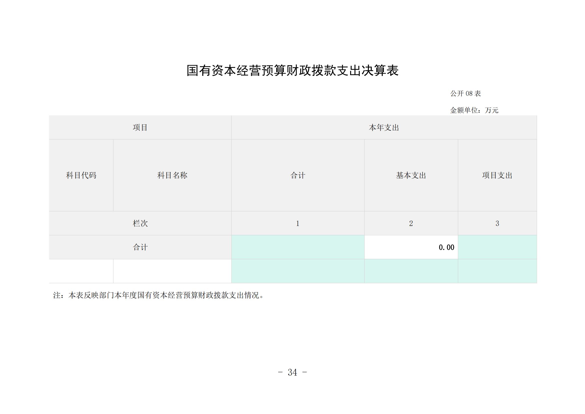The width and height of the screenshot is (585, 414).
Task: Click the title 国有资本经营预算财政拨款支出决算表
Action: click(293, 71)
